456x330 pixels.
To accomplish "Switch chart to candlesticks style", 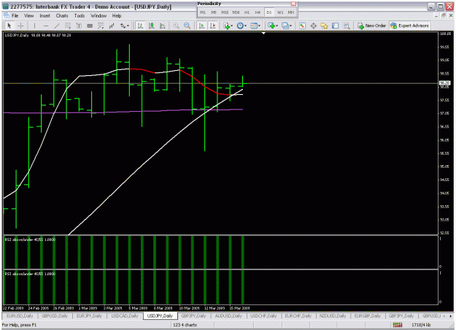I will [x=151, y=26].
